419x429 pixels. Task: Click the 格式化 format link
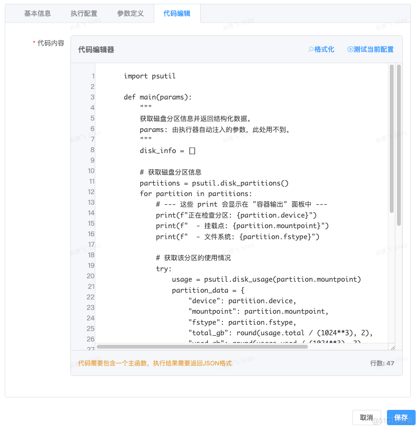click(321, 49)
